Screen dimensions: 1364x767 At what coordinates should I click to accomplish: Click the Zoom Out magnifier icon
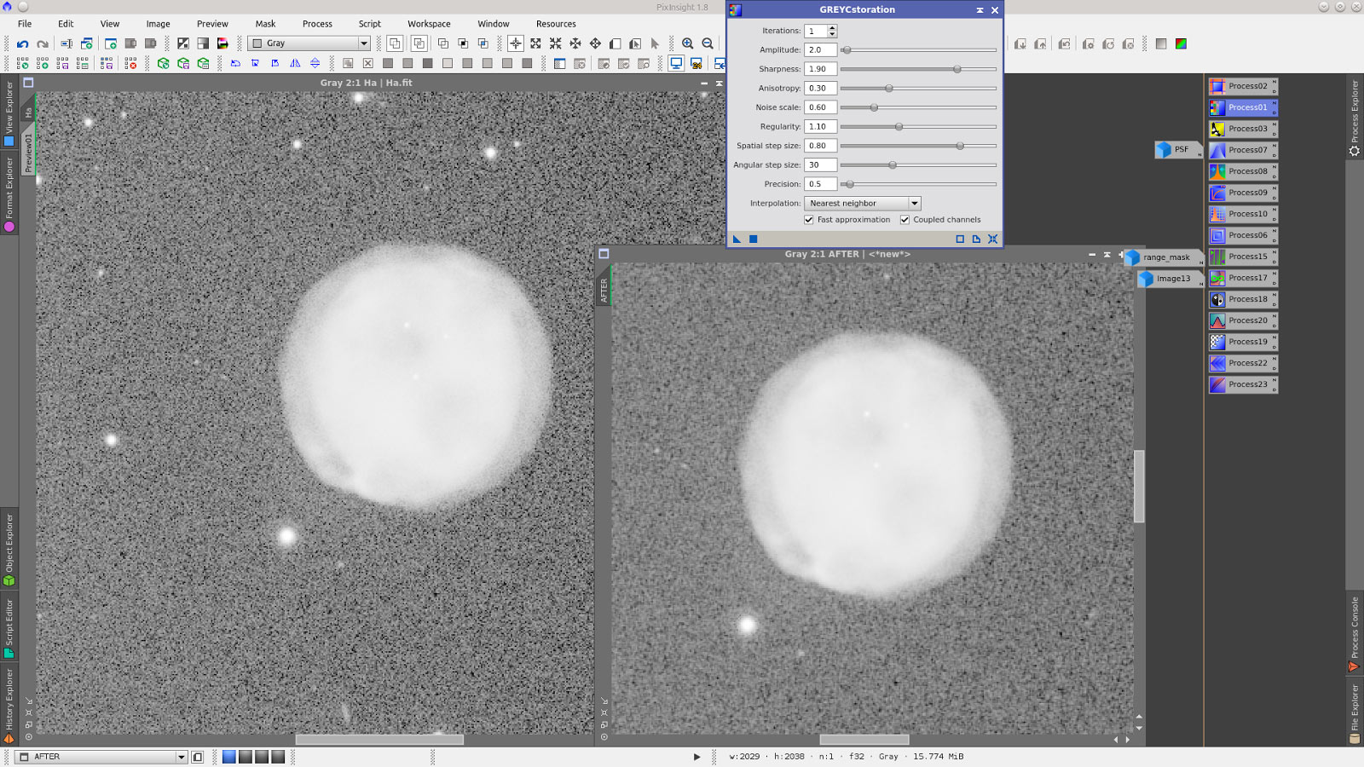(x=708, y=43)
